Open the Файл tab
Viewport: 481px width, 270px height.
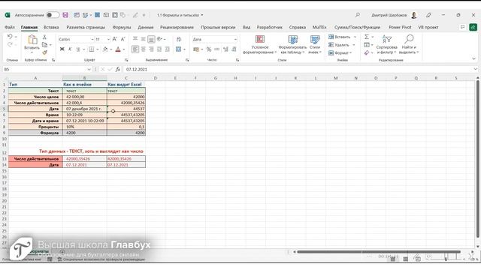click(10, 27)
